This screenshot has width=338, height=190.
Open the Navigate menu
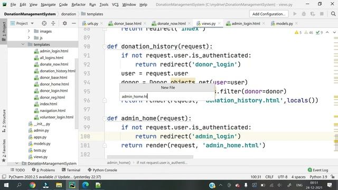[x=48, y=5]
